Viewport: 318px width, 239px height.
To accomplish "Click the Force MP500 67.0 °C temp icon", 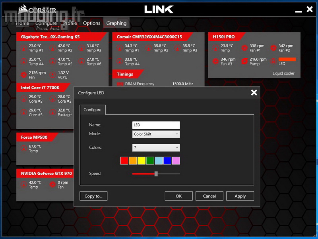I will pos(24,148).
